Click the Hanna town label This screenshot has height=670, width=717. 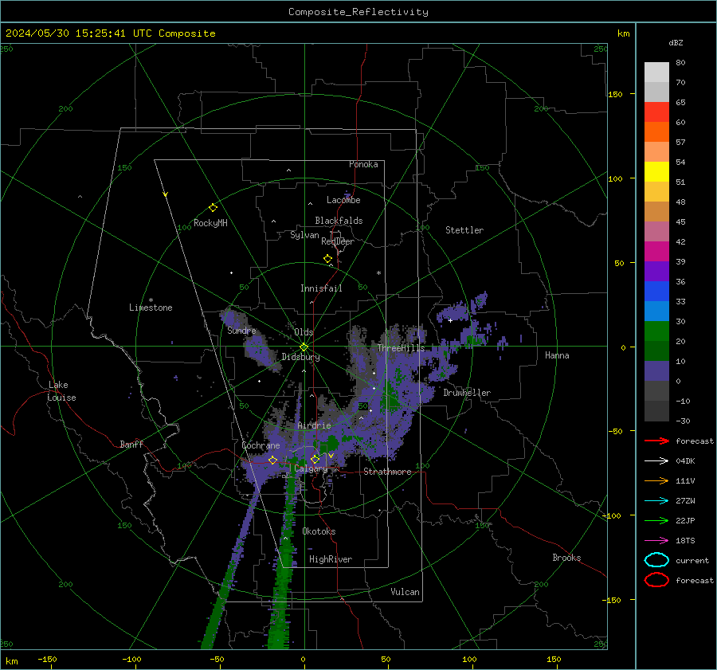click(557, 355)
